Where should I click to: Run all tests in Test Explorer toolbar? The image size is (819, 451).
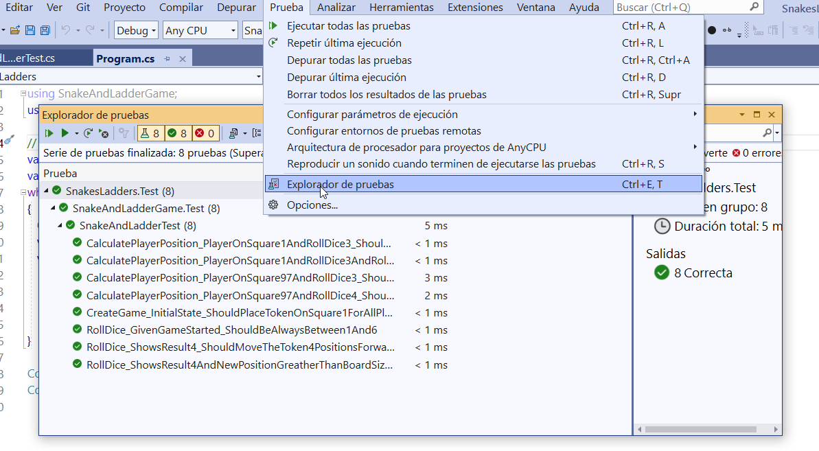click(49, 134)
